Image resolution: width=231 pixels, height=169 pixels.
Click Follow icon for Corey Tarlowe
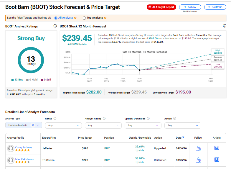point(199,148)
